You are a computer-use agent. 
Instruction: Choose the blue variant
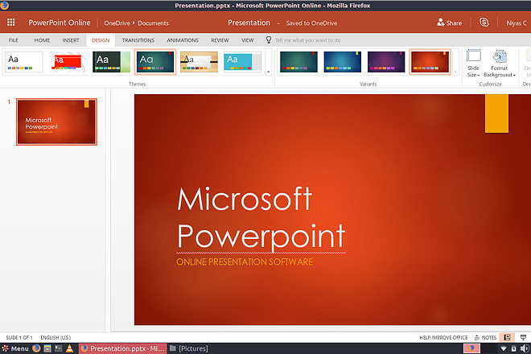343,62
